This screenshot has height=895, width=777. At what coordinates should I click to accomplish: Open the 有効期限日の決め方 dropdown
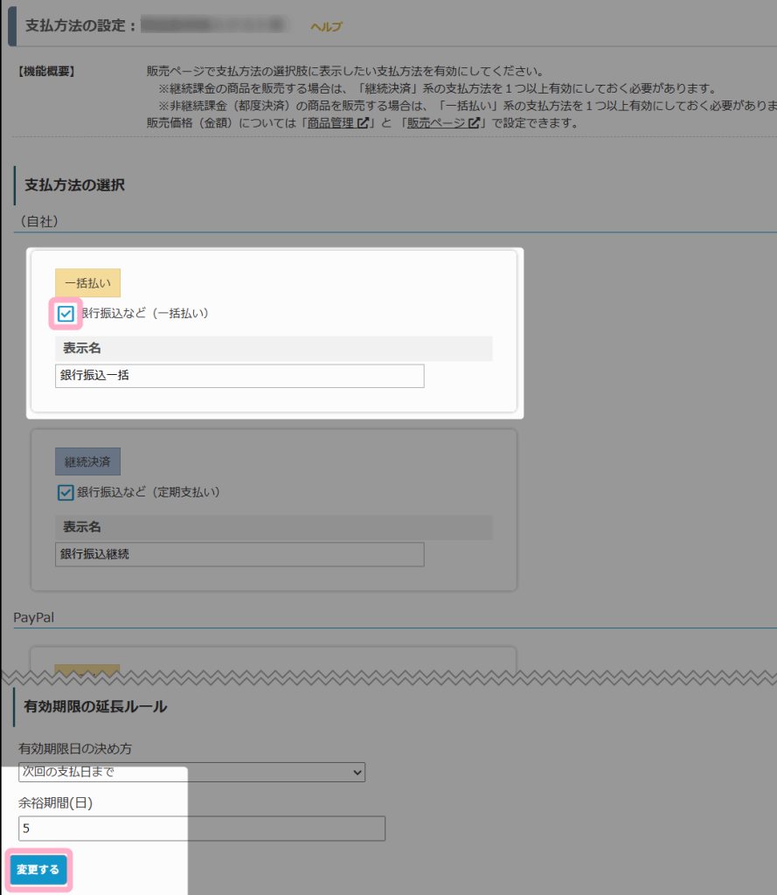click(x=191, y=772)
